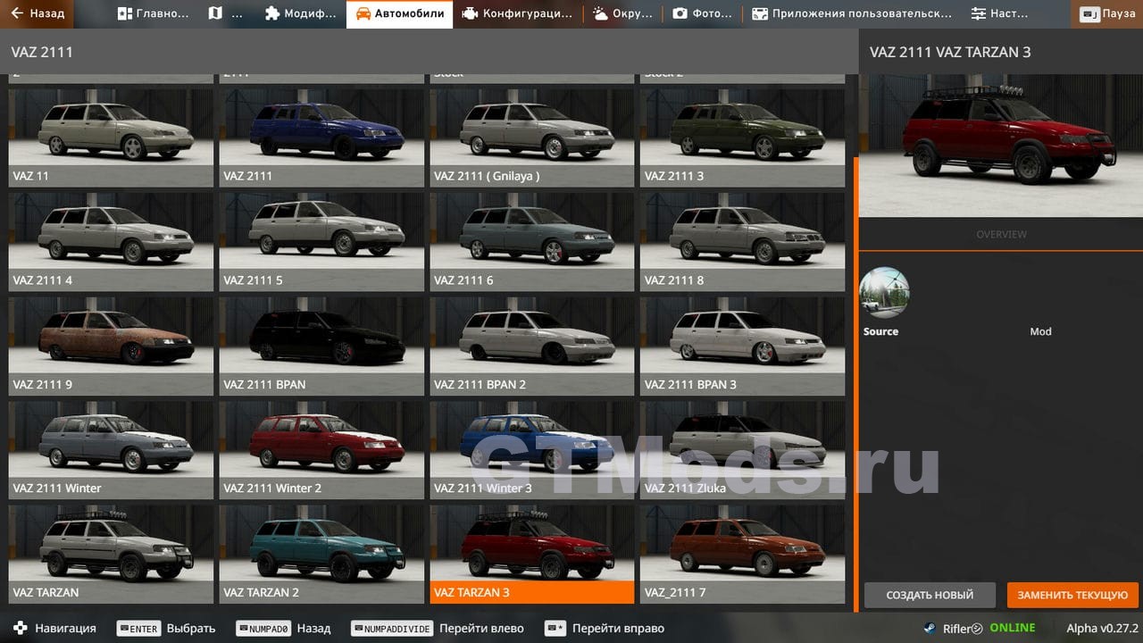Screen dimensions: 1143x643
Task: Open the Конфигурации parts tab
Action: tap(517, 13)
